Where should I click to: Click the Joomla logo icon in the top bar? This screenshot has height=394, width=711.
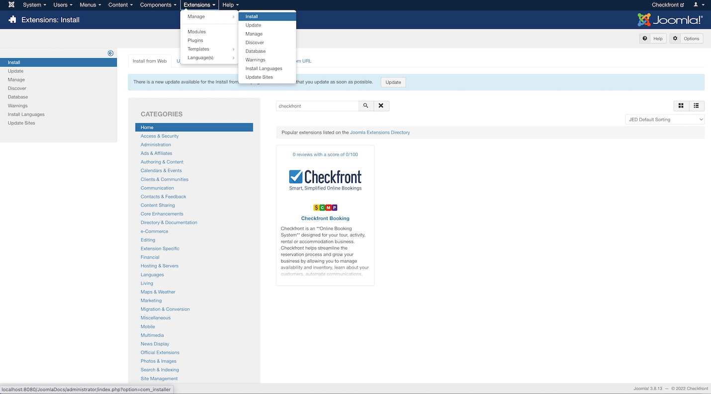(11, 5)
